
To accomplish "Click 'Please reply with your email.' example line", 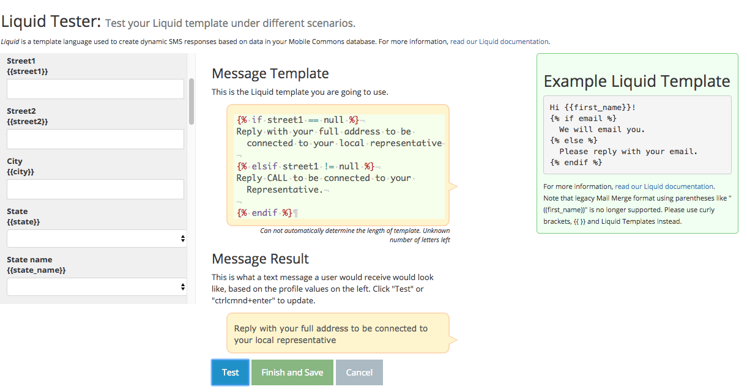I will click(628, 151).
